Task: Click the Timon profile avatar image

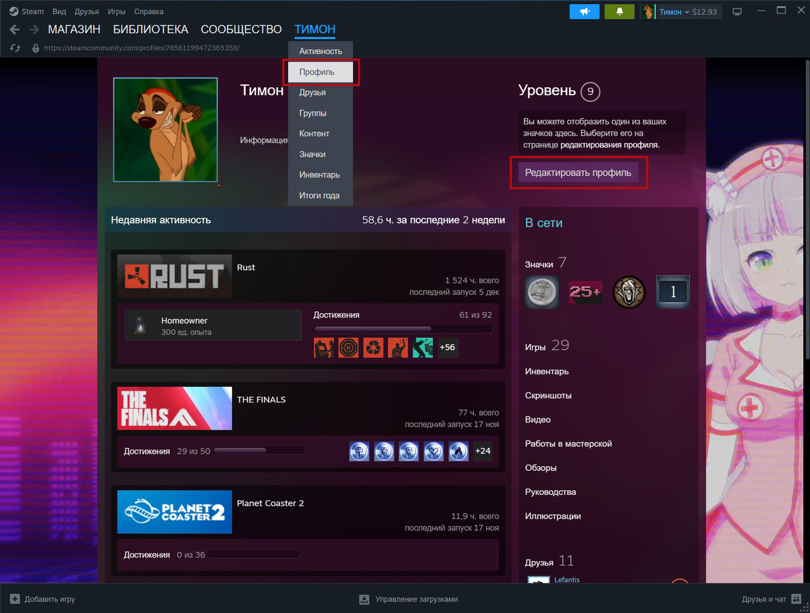Action: point(165,129)
